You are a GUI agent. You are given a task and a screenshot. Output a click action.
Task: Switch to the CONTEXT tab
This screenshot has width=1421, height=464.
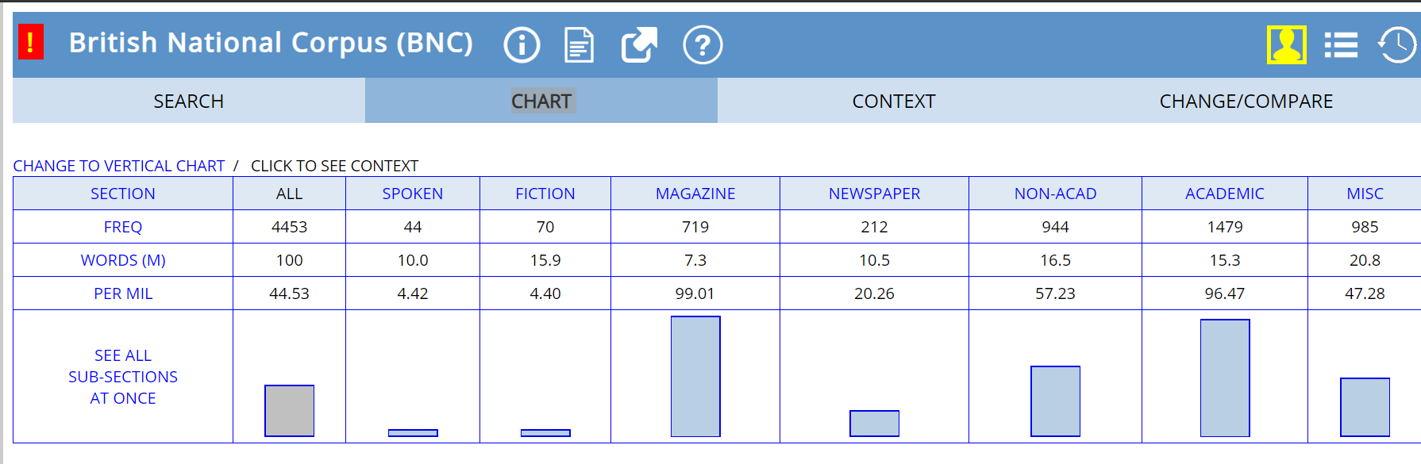click(893, 102)
